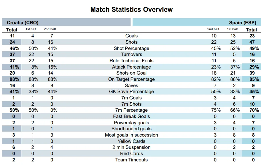Click the Yellow Cards row label
Screen dimensions: 264x166
click(131, 141)
